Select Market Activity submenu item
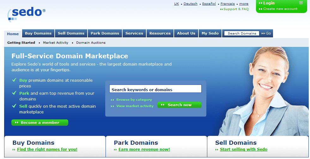This screenshot has height=159, width=310. (56, 43)
